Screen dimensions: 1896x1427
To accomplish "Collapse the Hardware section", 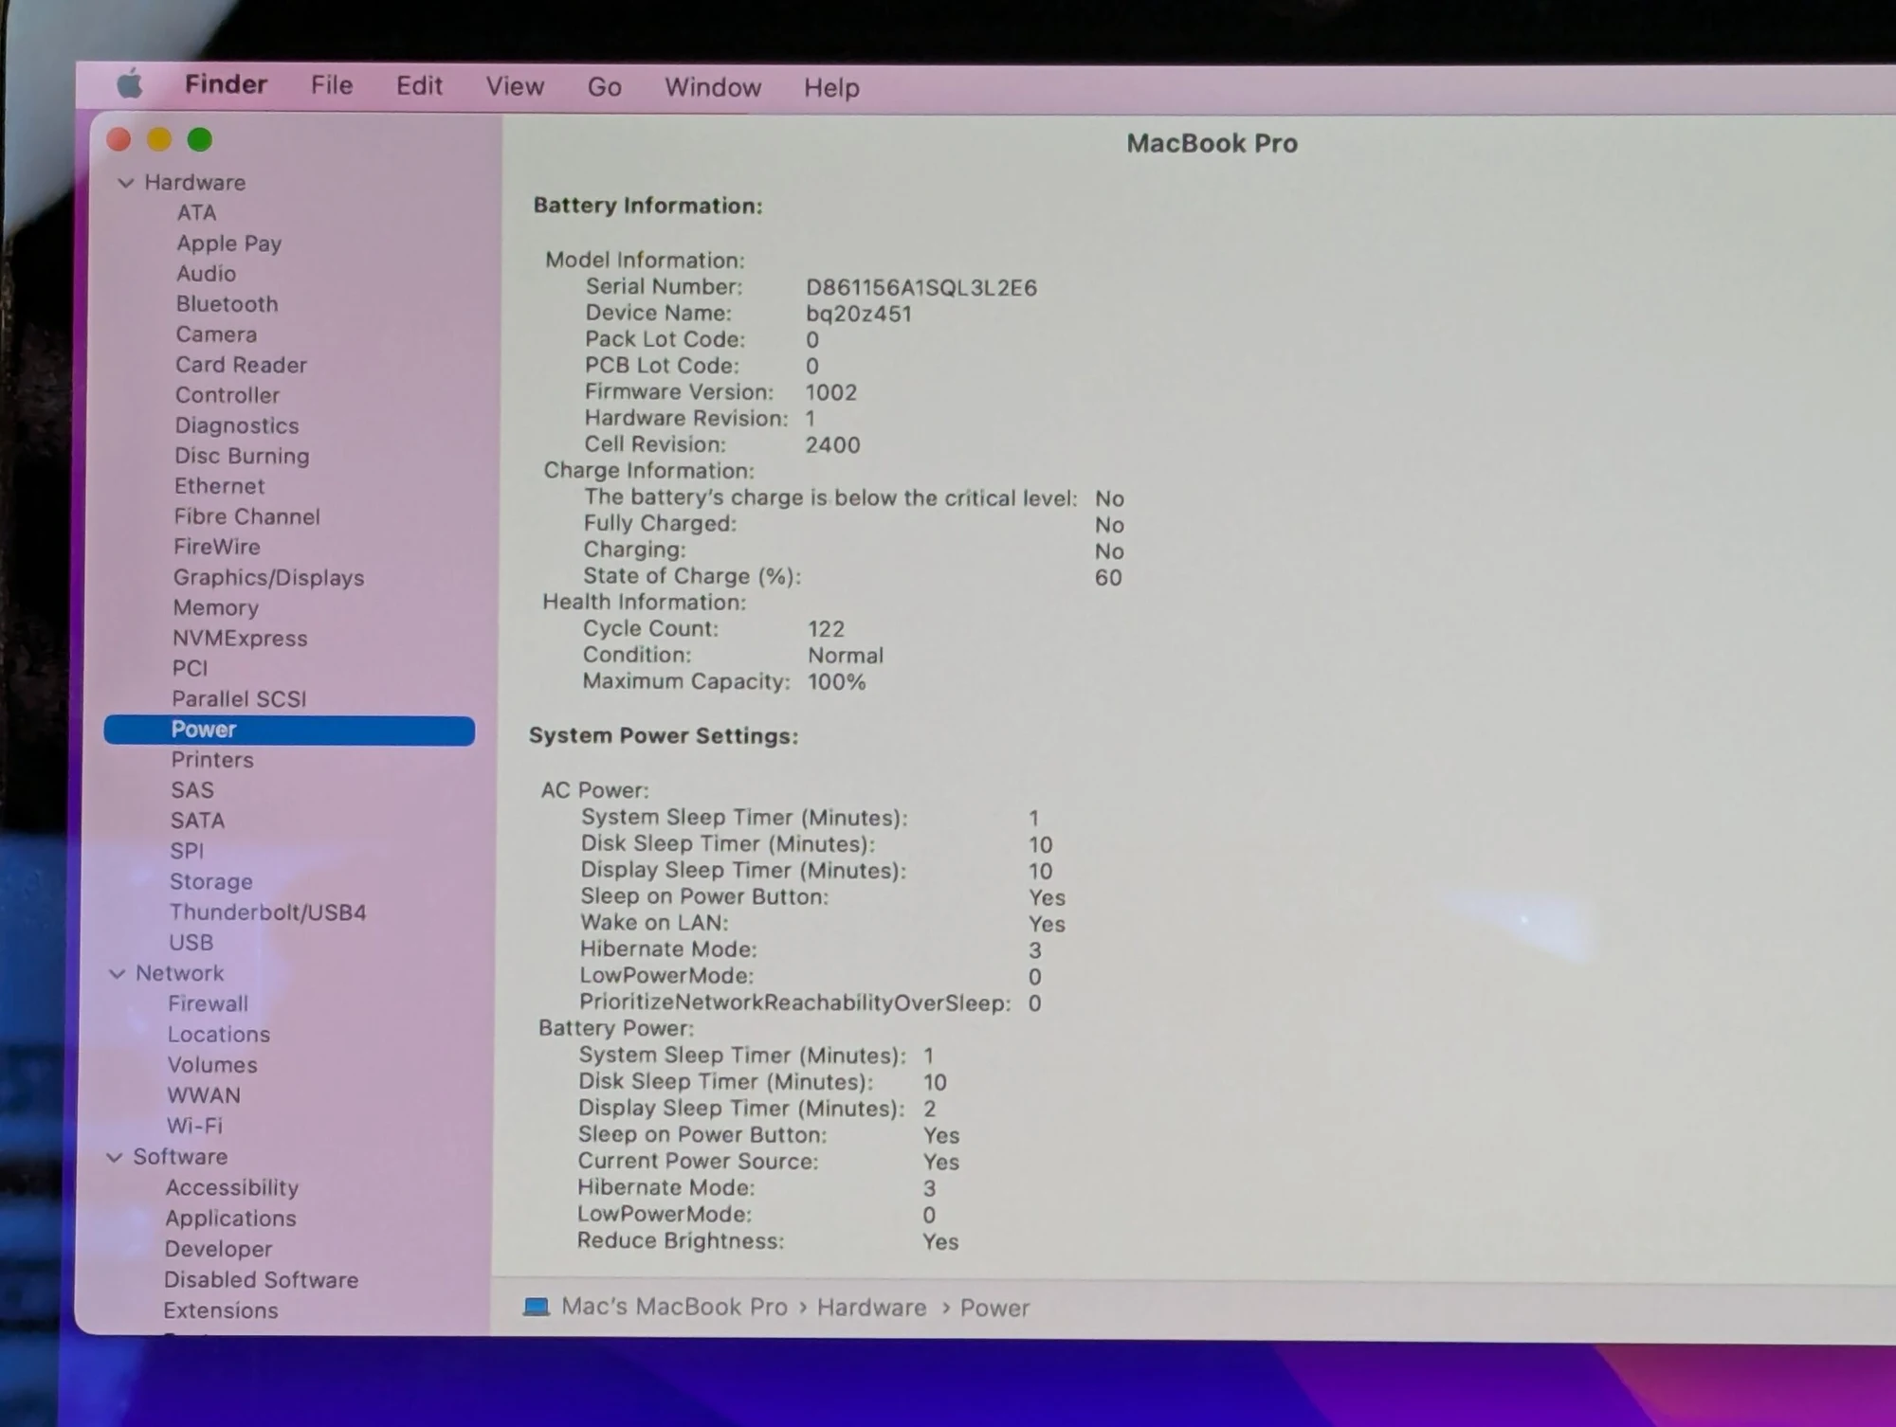I will tap(125, 182).
